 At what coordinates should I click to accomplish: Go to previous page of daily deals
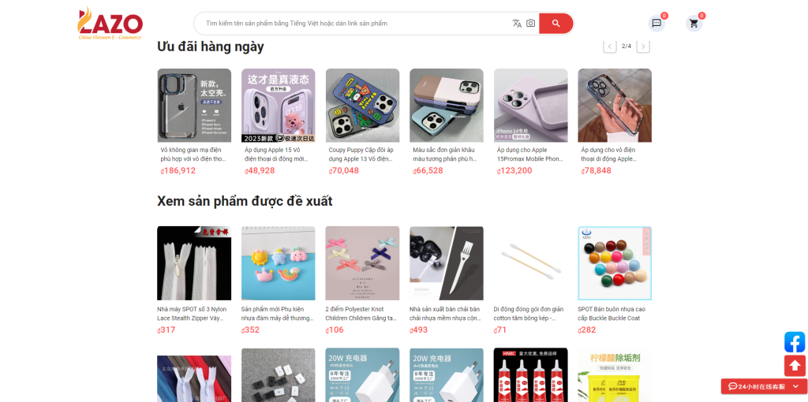[x=610, y=47]
